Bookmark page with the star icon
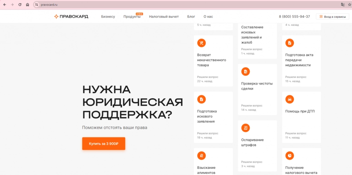The height and width of the screenshot is (175, 352). click(349, 4)
